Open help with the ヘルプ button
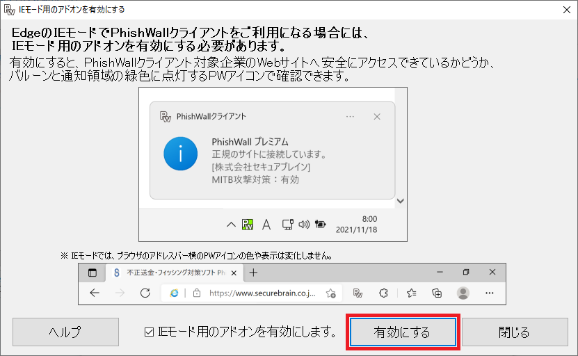The height and width of the screenshot is (356, 578). [65, 332]
